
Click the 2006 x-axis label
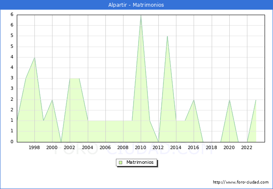105,147
